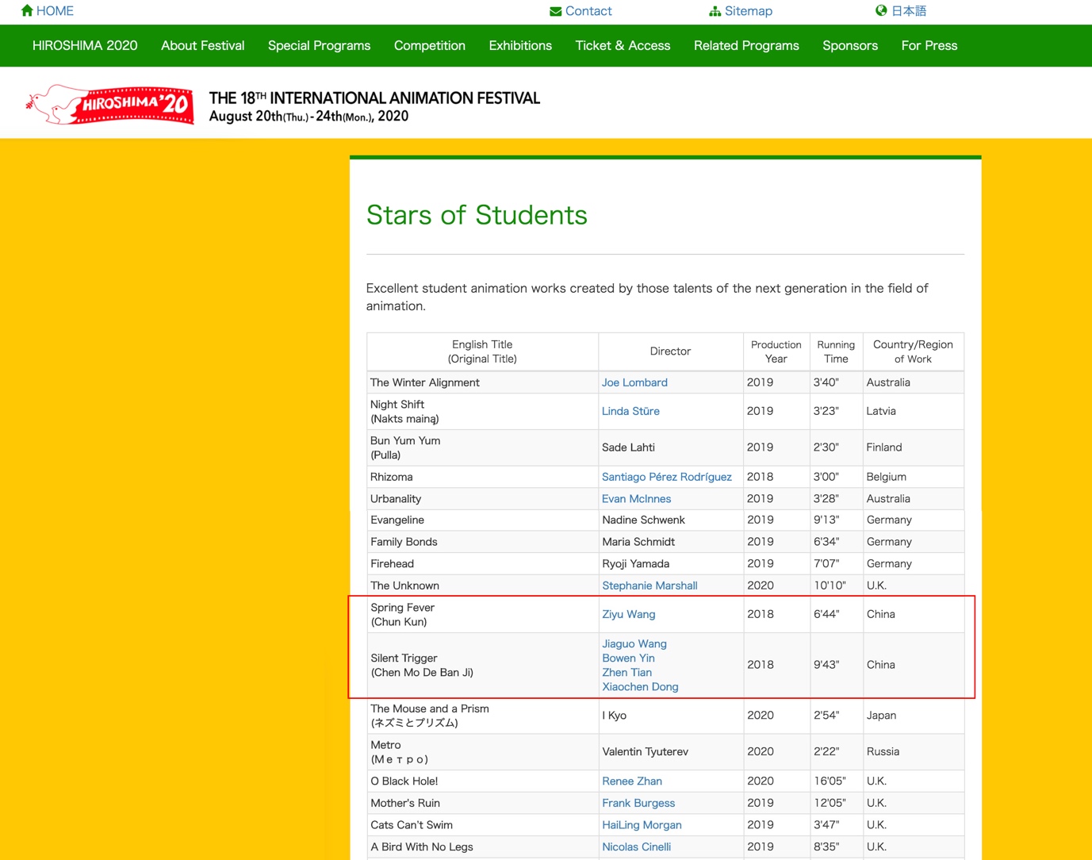This screenshot has width=1092, height=860.
Task: Click the house icon beside HOME
Action: click(27, 10)
